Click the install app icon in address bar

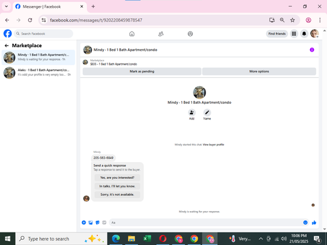pyautogui.click(x=271, y=20)
